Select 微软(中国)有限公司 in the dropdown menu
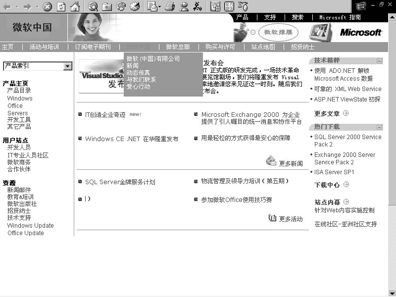Viewport: 396px width, 297px height. [x=153, y=59]
